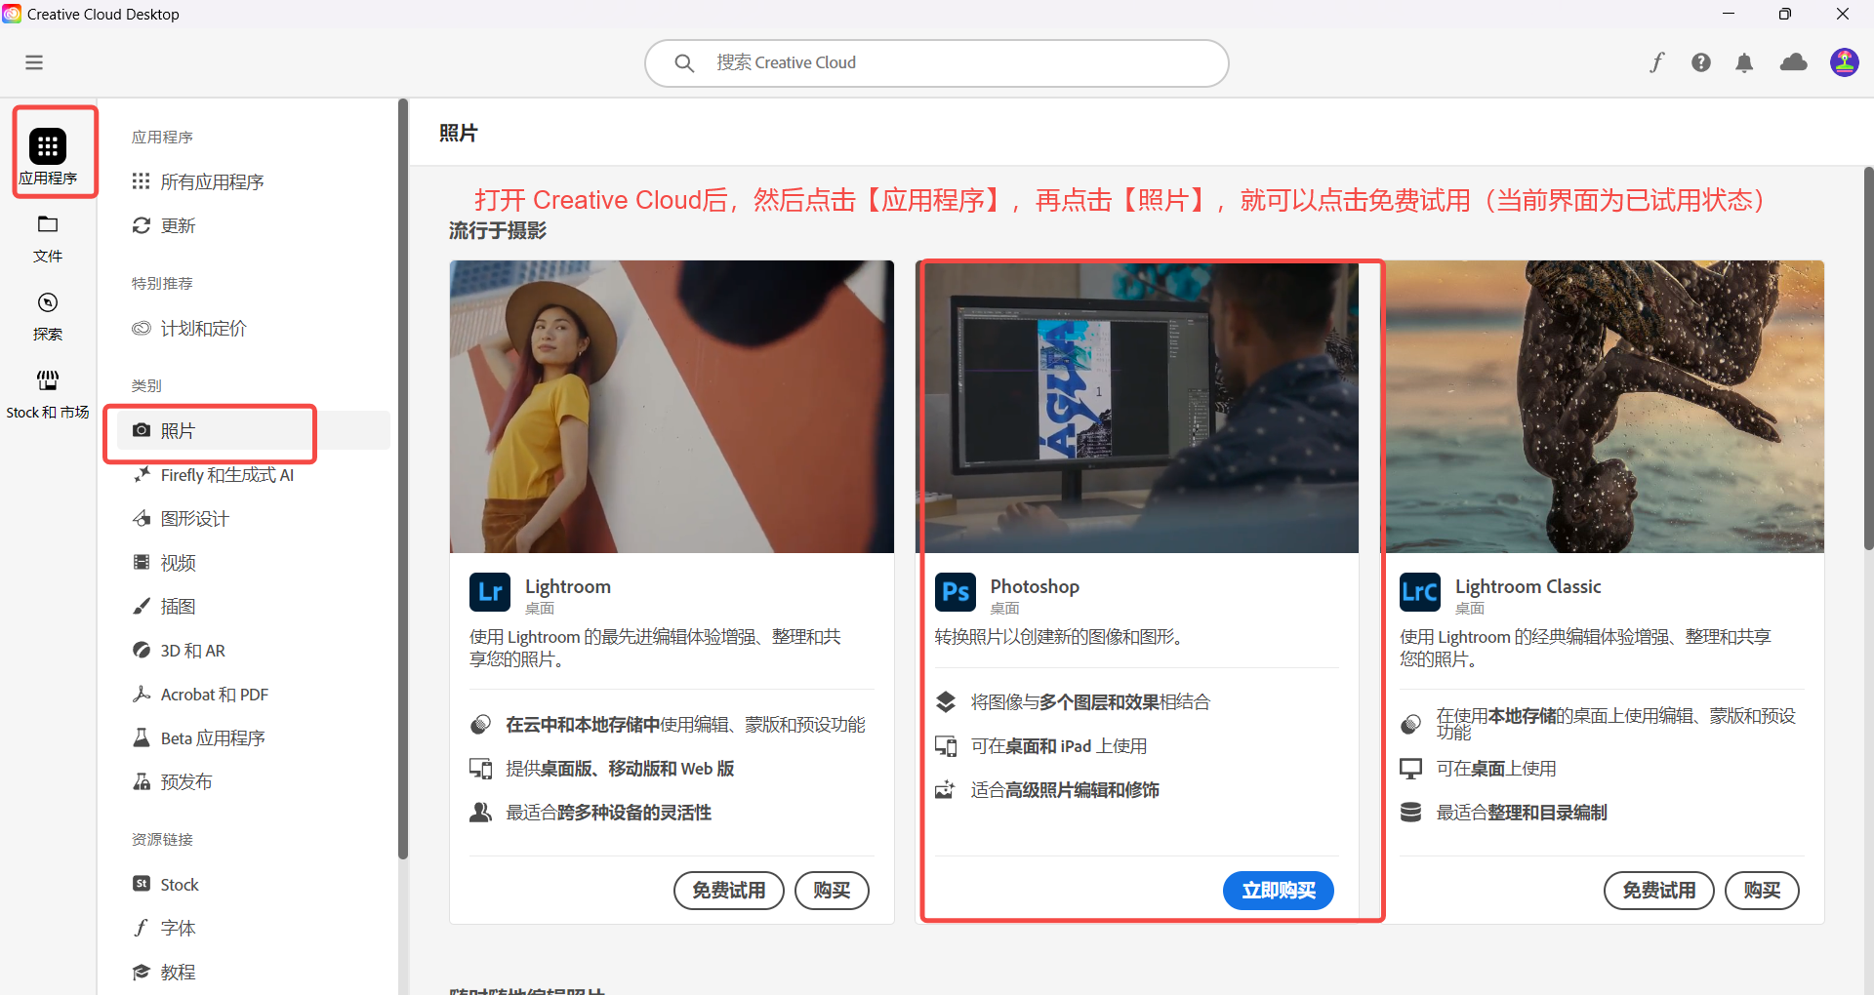Click 适合高级照片编辑和修饰 feature text

click(1065, 790)
